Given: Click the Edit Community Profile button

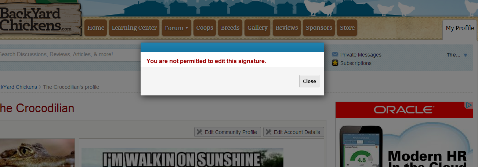Looking at the screenshot, I should 228,132.
